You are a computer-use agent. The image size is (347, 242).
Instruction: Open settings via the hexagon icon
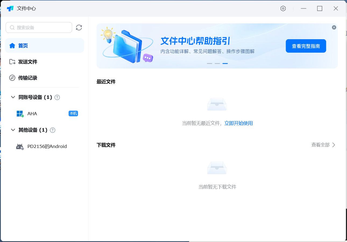pyautogui.click(x=283, y=9)
